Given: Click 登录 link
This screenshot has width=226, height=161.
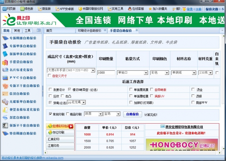Looking at the screenshot, I should tap(190, 9).
